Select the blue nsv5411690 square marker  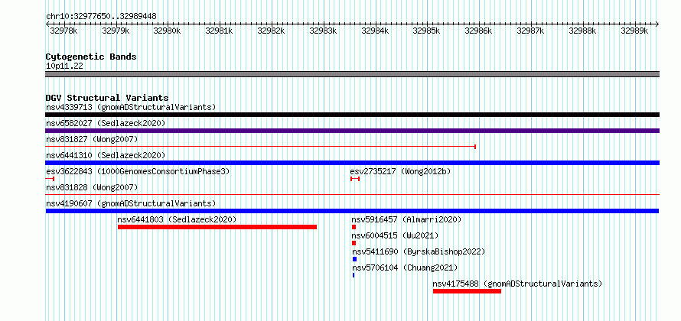pos(355,259)
